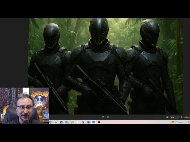The image size is (190, 142).
Task: Open the Xbox app in taskbar
Action: click(x=72, y=122)
